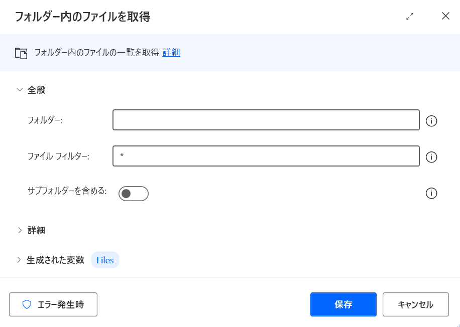Collapse the 全般 section chevron
Viewport: 460px width, 327px height.
[20, 90]
